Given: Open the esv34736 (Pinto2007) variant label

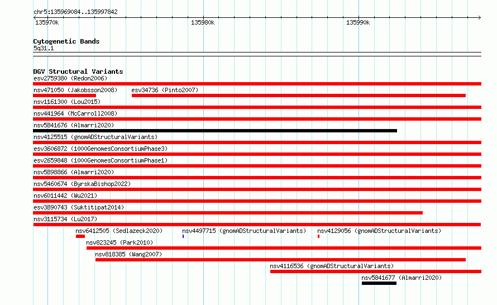Looking at the screenshot, I should [x=165, y=90].
